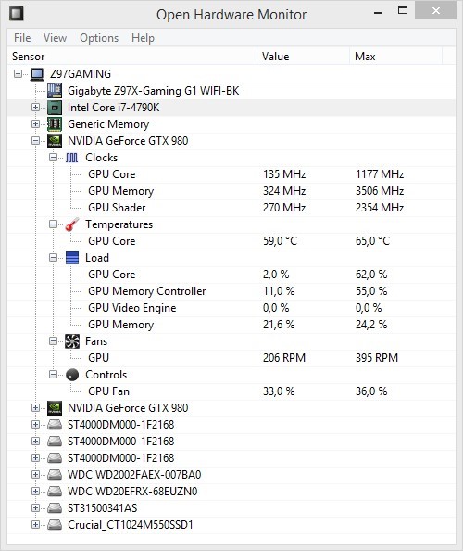
Task: Collapse the Z97GAMING root node
Action: tap(18, 74)
